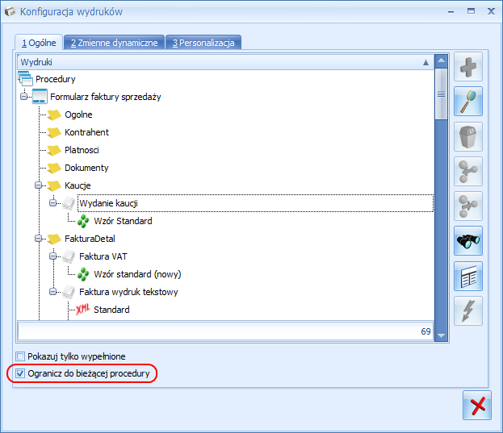Click the Kaucje yellow folder icon
Image resolution: width=503 pixels, height=433 pixels.
54,185
